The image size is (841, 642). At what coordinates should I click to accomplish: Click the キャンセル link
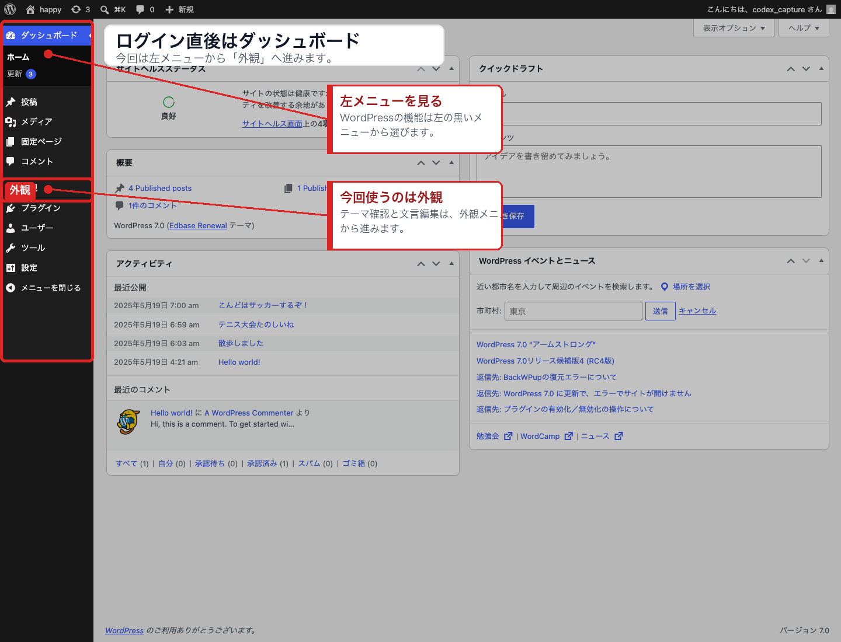[x=697, y=310]
